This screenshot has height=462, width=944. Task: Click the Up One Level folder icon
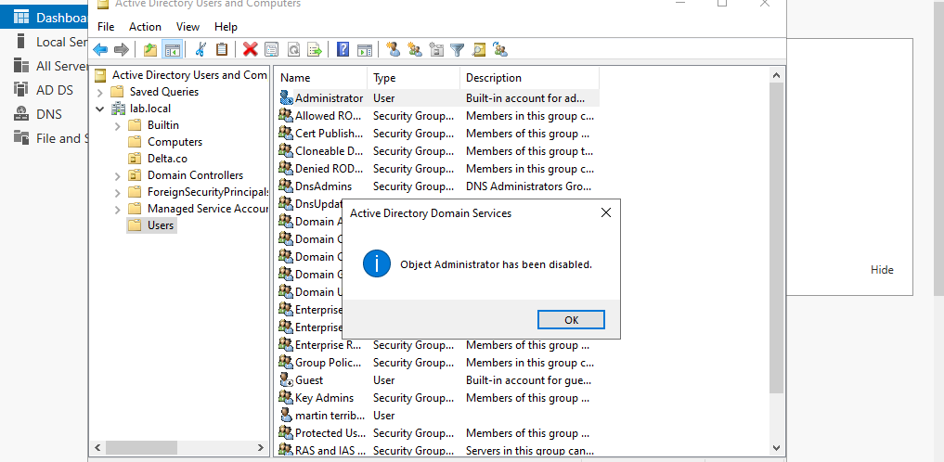click(150, 50)
